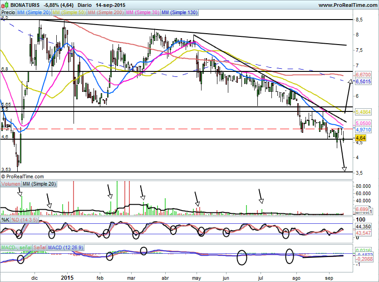Select the MACD-señal histogram label
Screen dimensions: 379x282
click(x=16, y=247)
